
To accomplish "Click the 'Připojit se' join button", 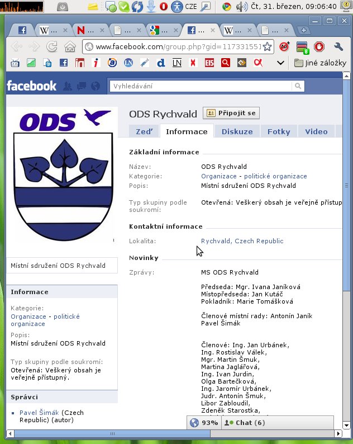I will point(231,113).
